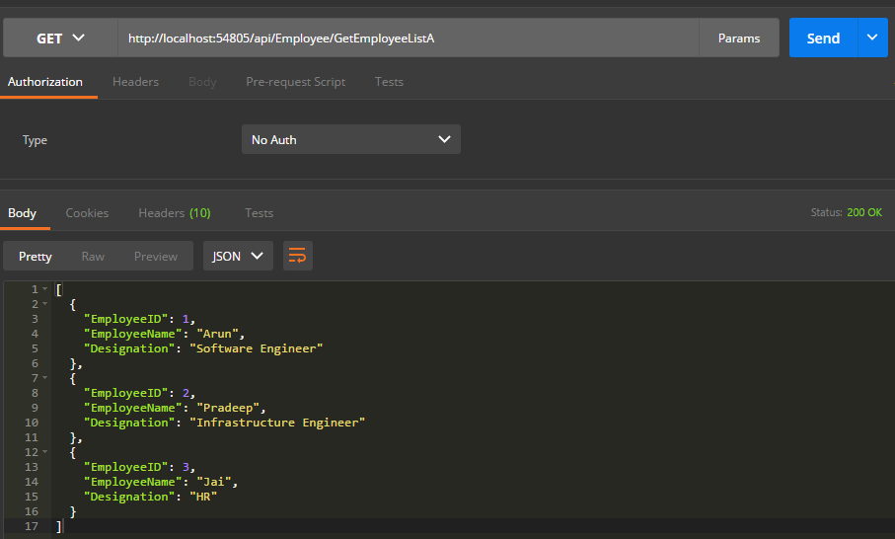
Task: Collapse the JSON array at line 1
Action: click(x=45, y=289)
